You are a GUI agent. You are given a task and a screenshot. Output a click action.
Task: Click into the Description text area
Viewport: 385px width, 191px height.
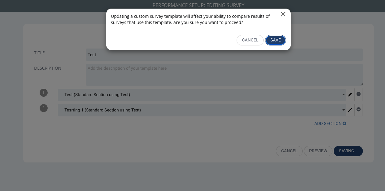pyautogui.click(x=224, y=75)
